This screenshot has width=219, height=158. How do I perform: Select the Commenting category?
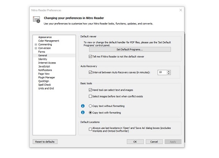[45, 45]
